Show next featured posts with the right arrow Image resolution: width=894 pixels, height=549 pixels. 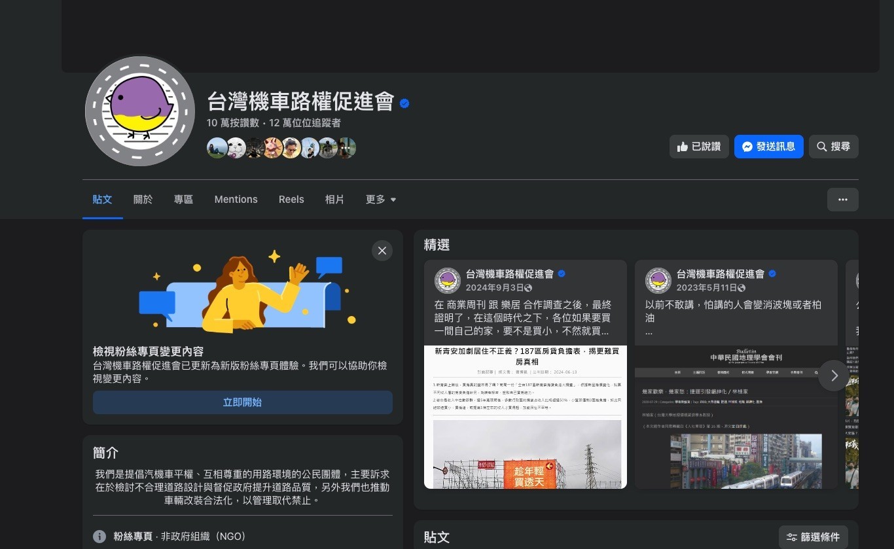click(x=834, y=376)
